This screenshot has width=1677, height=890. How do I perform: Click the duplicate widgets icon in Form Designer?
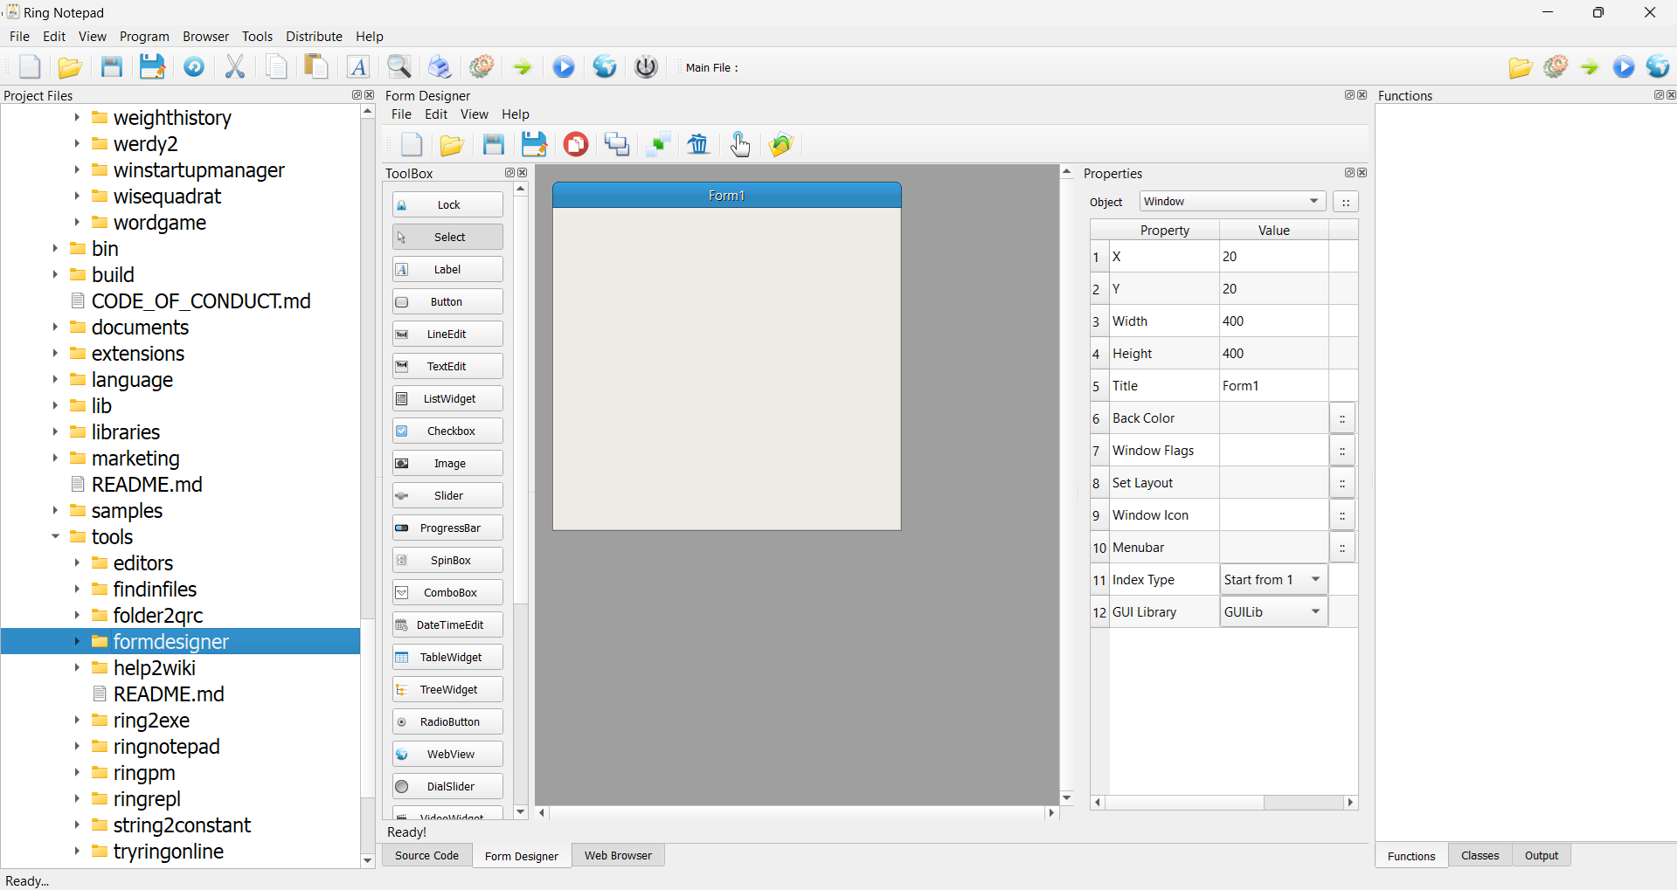(x=616, y=144)
